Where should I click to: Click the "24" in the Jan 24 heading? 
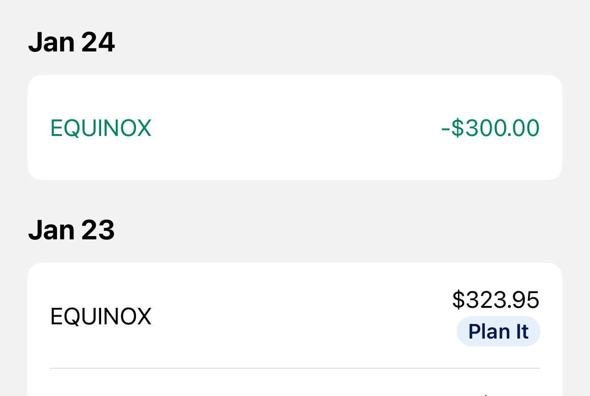(x=98, y=42)
